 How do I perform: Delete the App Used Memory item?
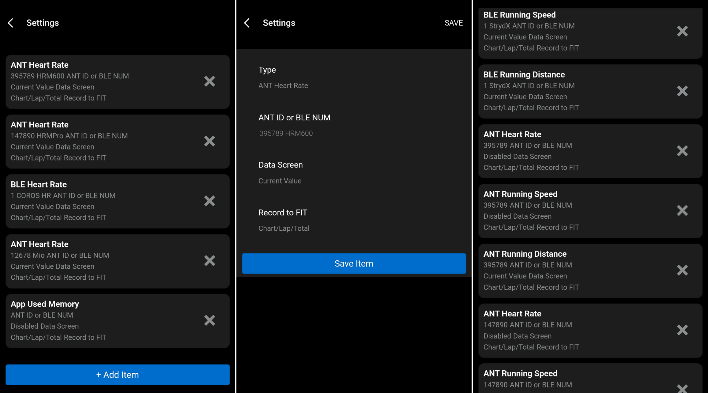[210, 320]
